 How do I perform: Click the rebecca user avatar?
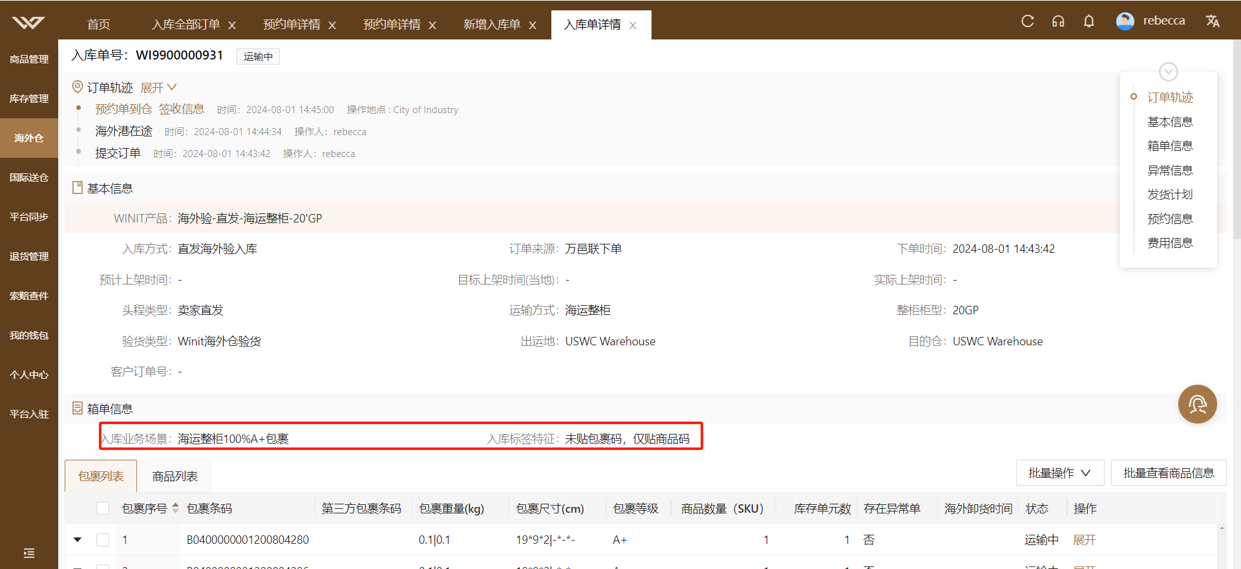[x=1125, y=21]
